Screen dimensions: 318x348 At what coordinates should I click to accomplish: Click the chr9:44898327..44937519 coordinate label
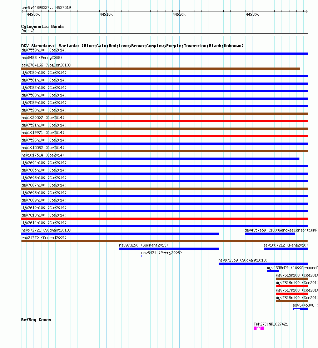tap(46, 8)
